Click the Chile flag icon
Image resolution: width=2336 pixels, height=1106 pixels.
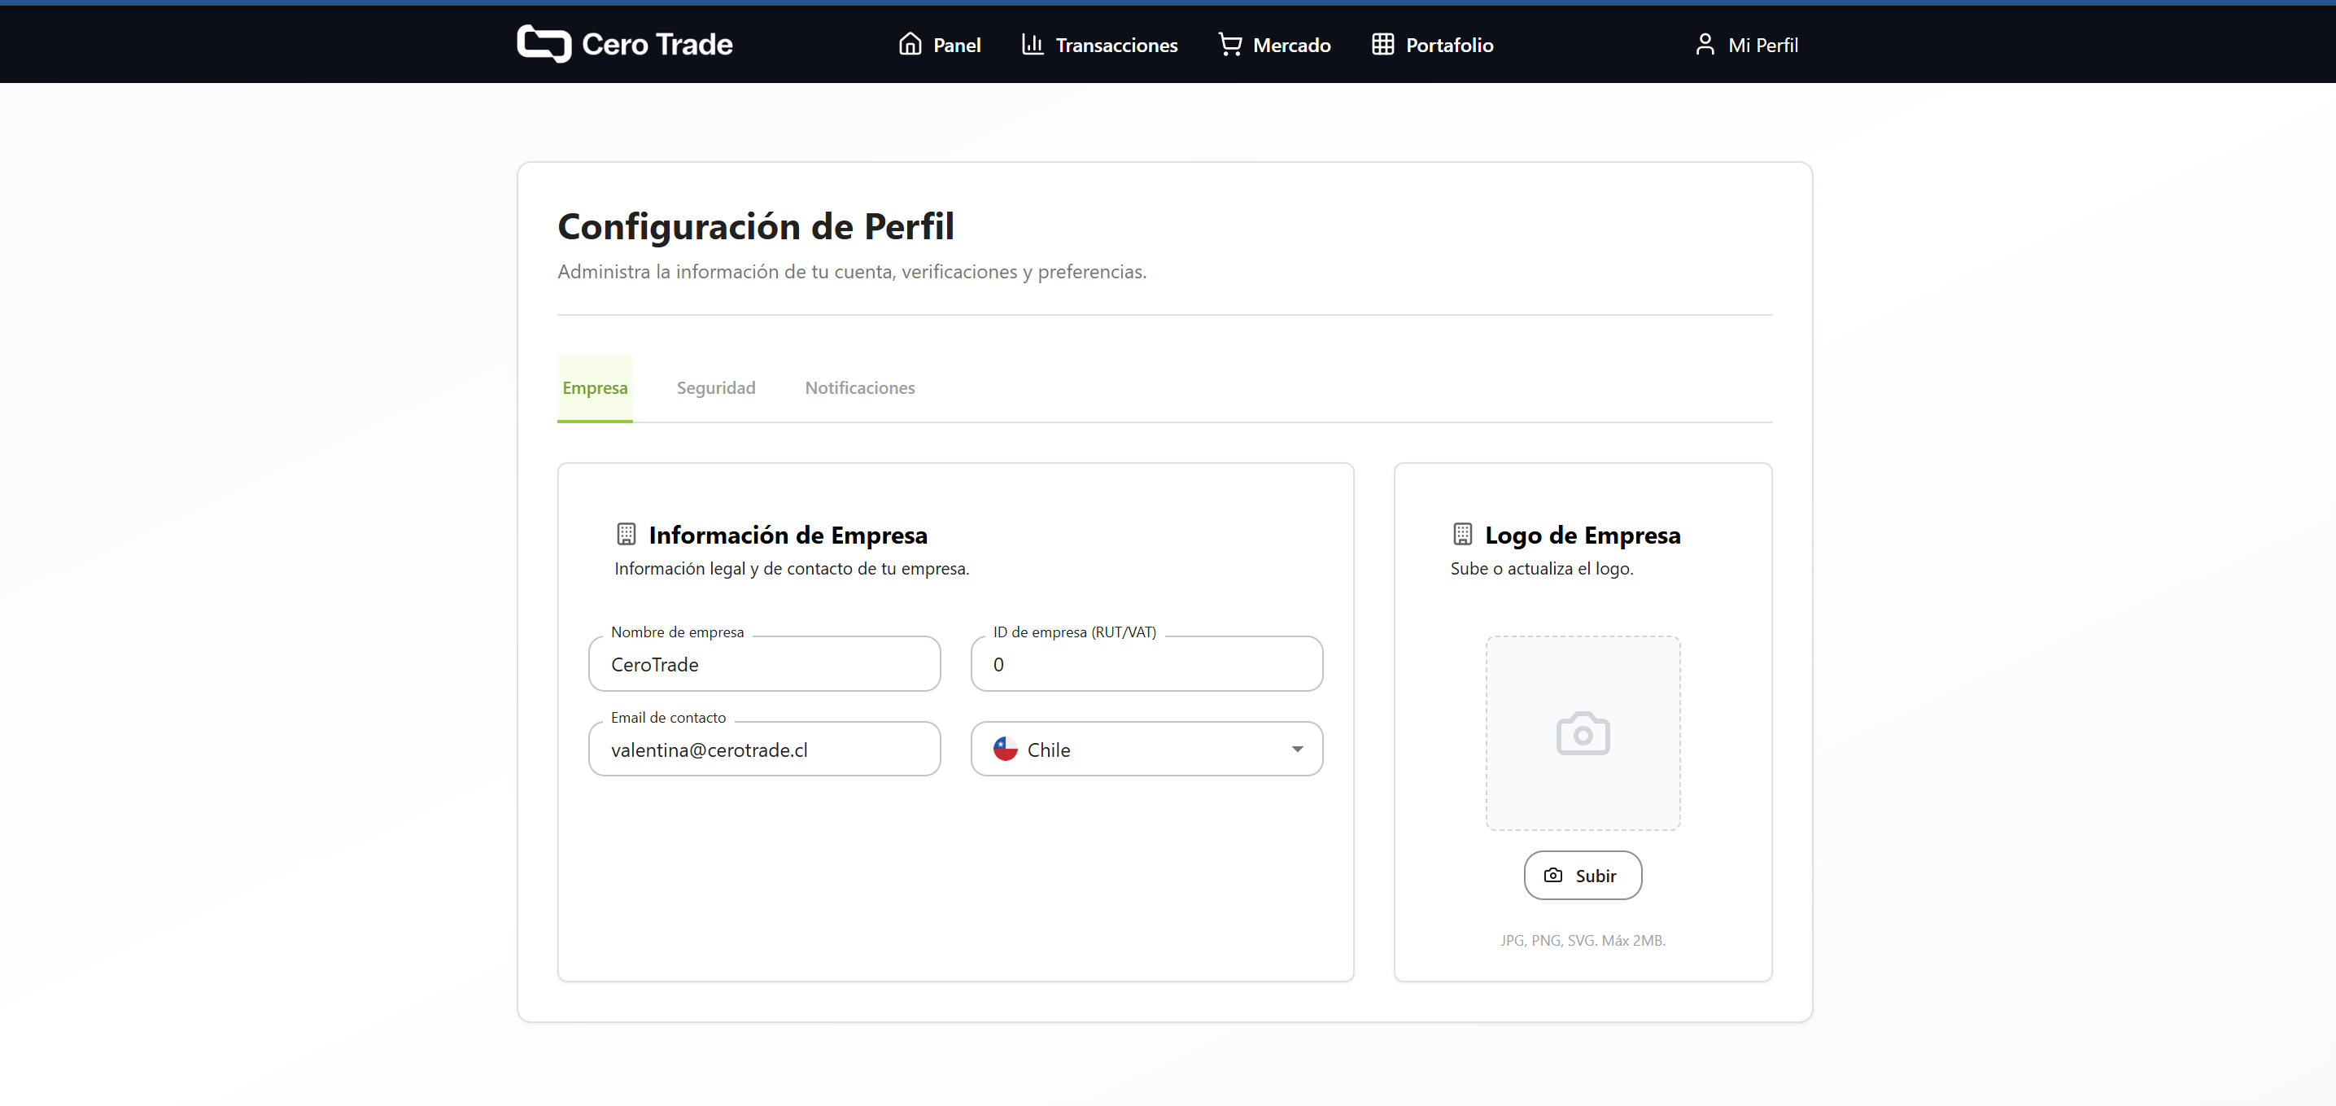coord(1005,749)
